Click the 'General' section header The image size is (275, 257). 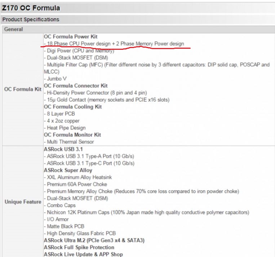click(x=13, y=29)
